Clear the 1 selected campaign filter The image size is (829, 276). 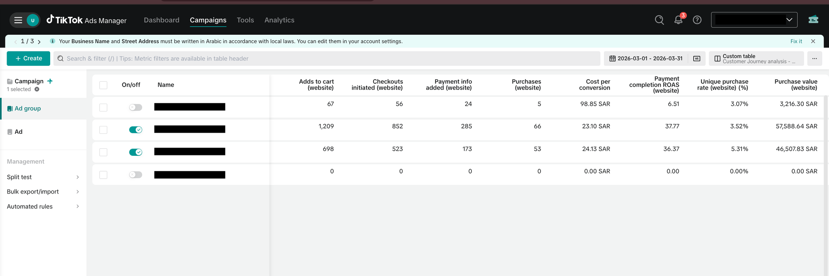(37, 89)
